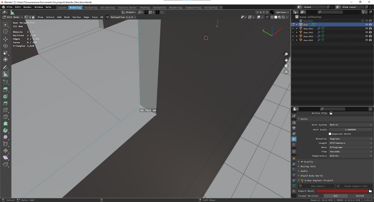Uncheck the Gravity checkbox
The width and height of the screenshot is (374, 202).
[302, 162]
